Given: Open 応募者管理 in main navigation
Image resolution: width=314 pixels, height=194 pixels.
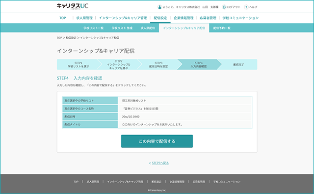Looking at the screenshot, I should [208, 18].
